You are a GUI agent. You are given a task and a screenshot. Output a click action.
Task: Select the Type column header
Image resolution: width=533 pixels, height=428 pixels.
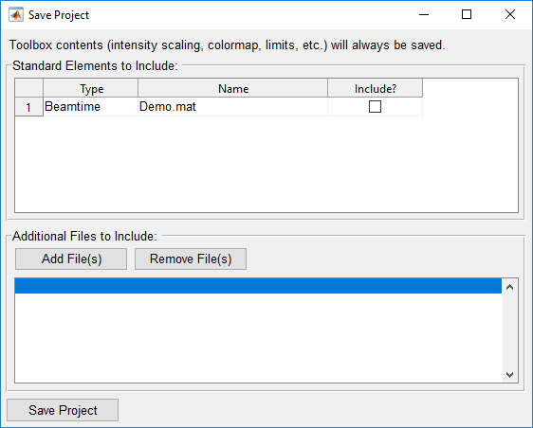pos(91,88)
